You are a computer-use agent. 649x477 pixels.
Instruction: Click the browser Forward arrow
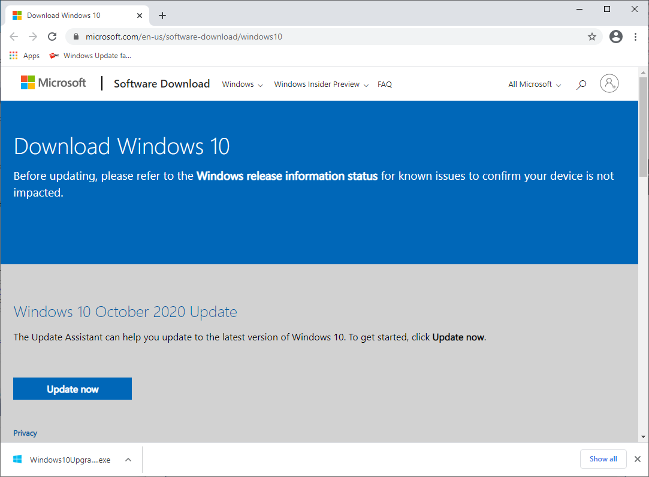(x=33, y=37)
